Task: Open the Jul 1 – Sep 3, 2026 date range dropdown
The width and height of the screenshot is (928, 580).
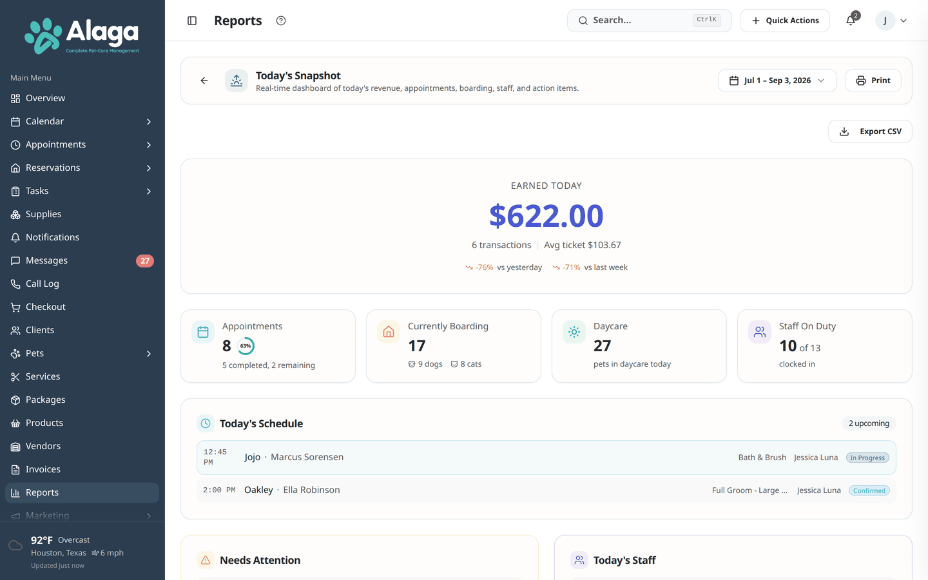Action: [x=777, y=81]
